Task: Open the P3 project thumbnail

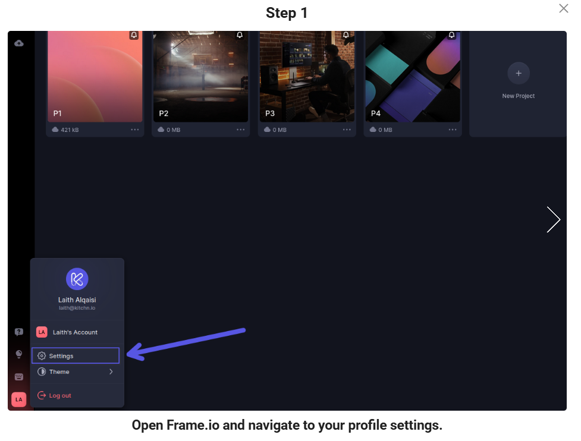Action: 306,76
